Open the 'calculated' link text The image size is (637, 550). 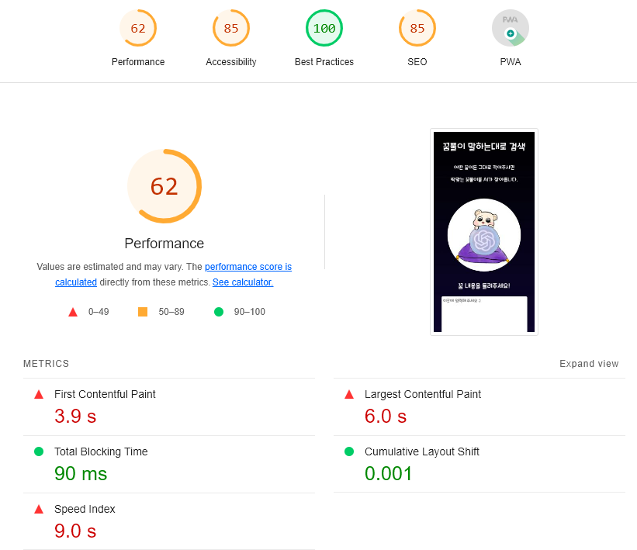click(x=76, y=282)
